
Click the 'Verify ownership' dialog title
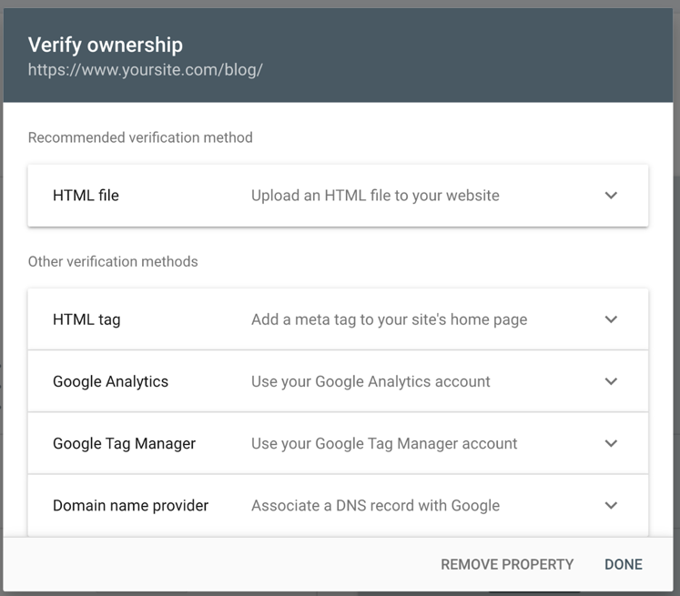pos(106,45)
